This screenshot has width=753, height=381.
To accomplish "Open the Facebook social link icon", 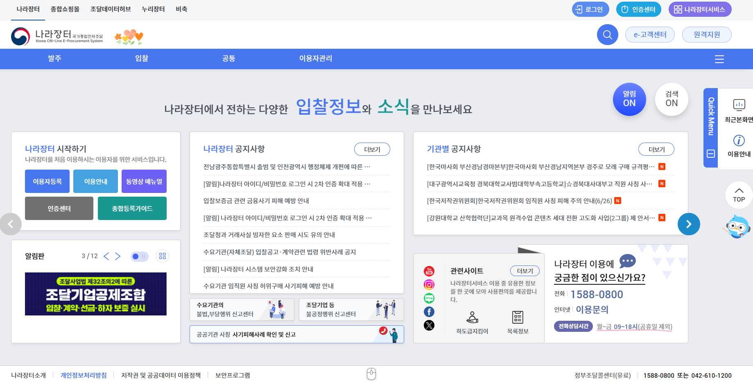I will click(x=429, y=312).
